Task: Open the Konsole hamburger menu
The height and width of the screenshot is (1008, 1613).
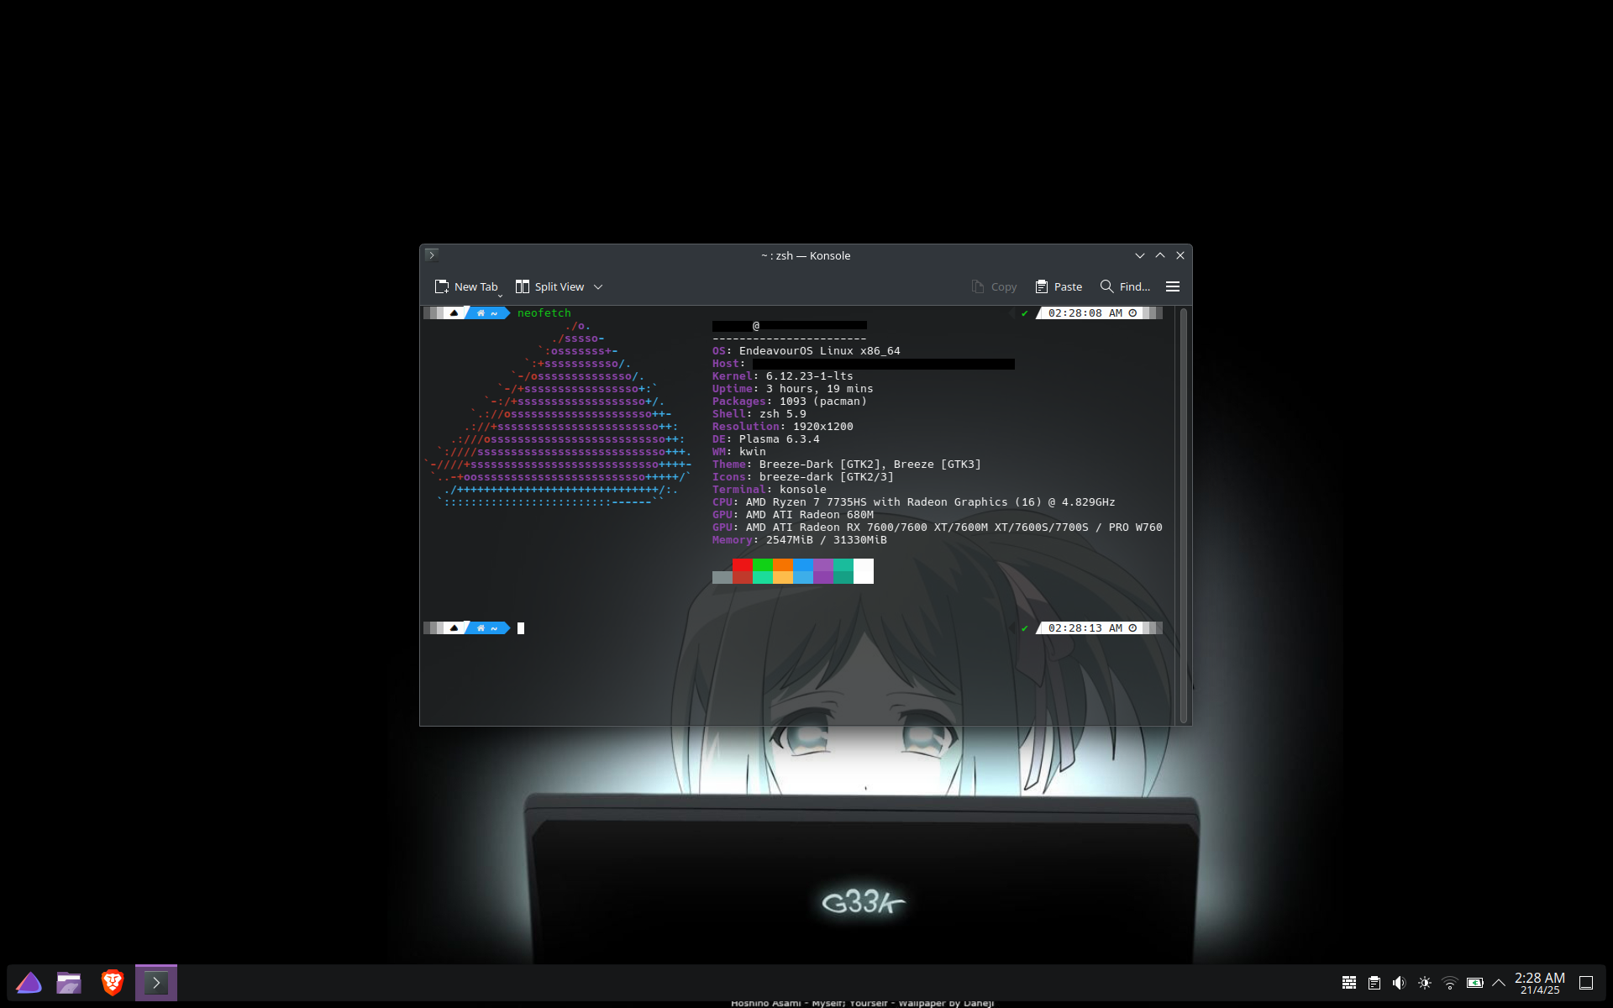Action: [x=1173, y=286]
